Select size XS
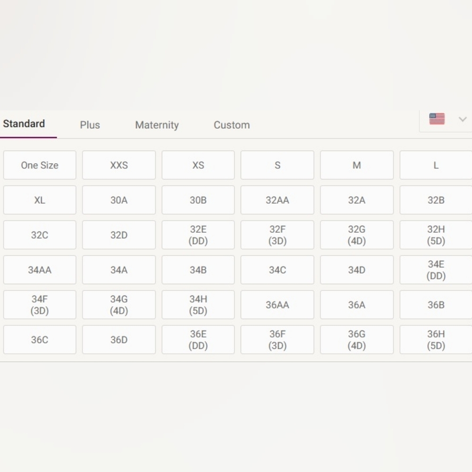Screen dimensions: 472x472 [198, 165]
